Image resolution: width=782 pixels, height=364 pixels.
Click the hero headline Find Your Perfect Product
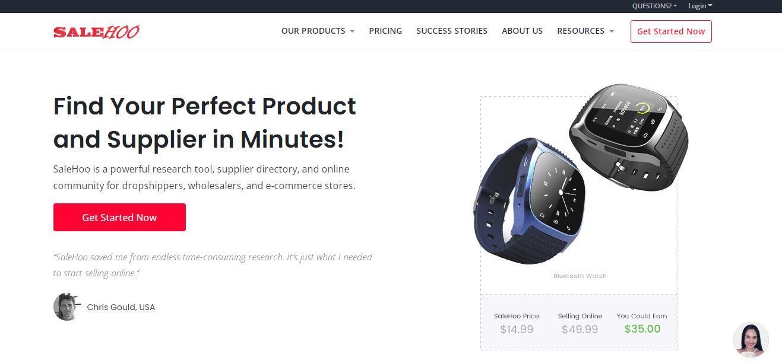(x=205, y=106)
